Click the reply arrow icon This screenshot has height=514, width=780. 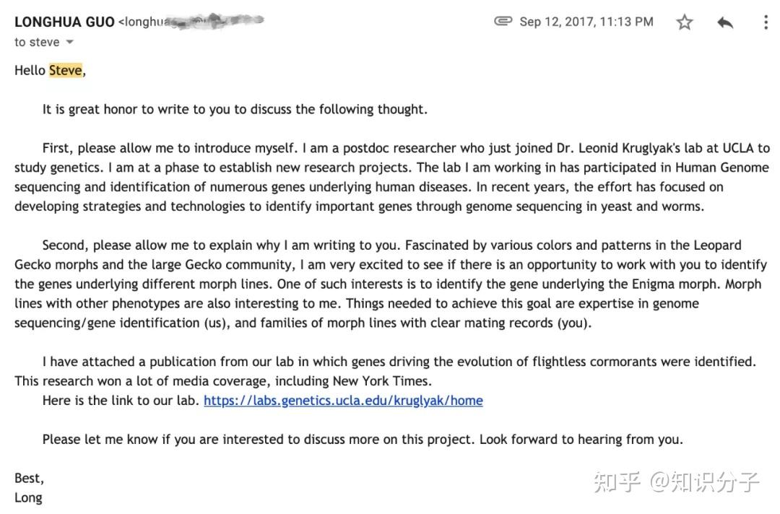pyautogui.click(x=725, y=22)
